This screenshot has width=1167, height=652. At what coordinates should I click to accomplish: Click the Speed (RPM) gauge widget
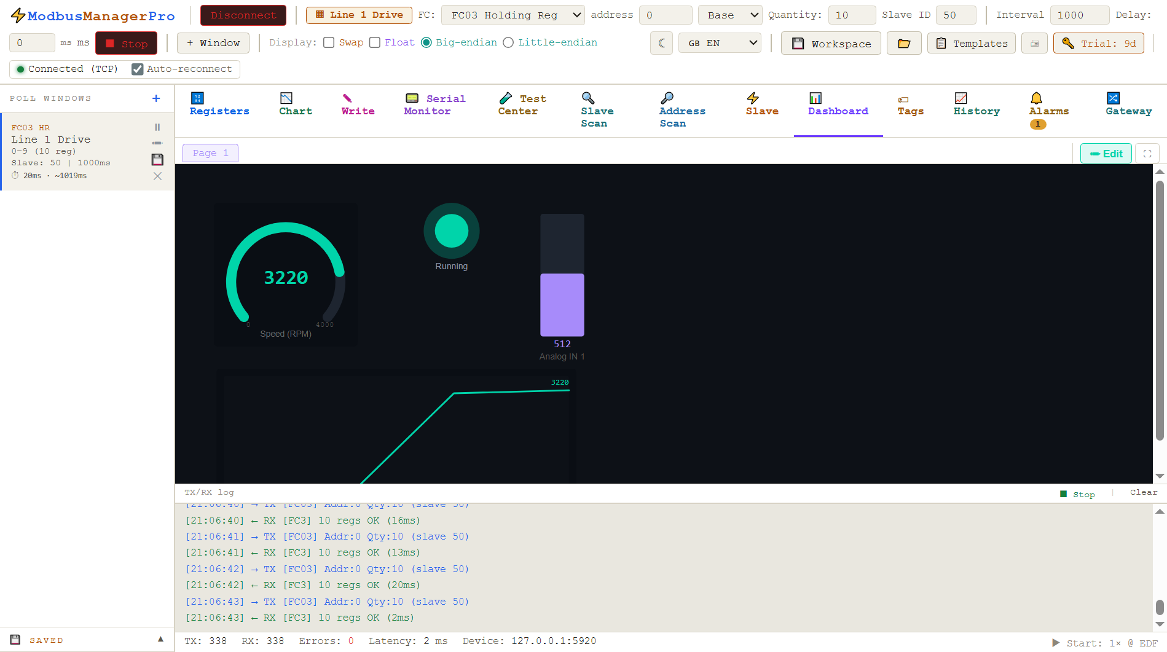[286, 275]
